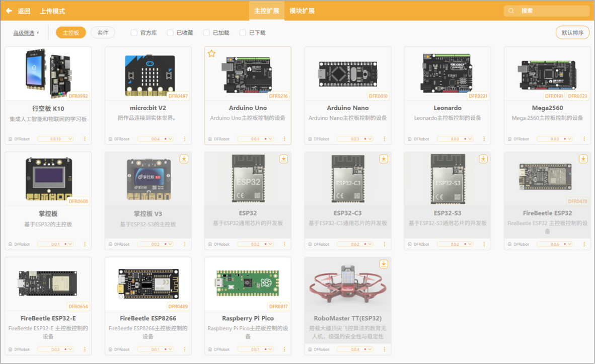This screenshot has width=595, height=364.
Task: Select the Raspberry Pi Pico board thumbnail
Action: pyautogui.click(x=248, y=283)
